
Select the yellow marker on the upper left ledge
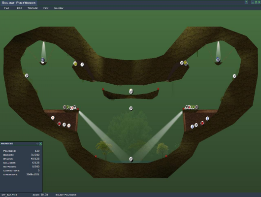[75, 64]
